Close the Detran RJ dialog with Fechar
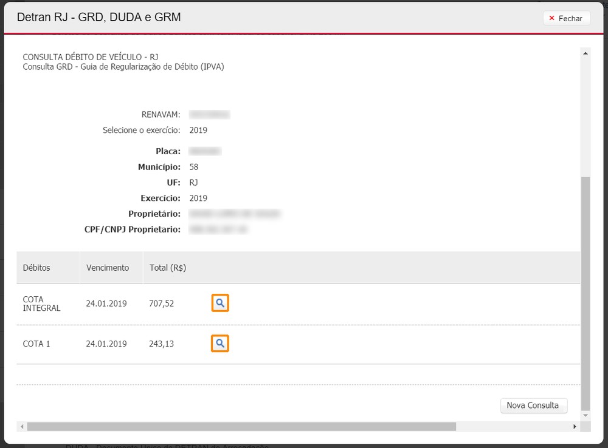This screenshot has width=608, height=448. point(566,18)
